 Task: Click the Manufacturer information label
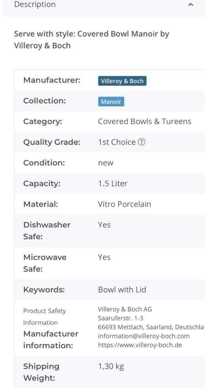click(x=51, y=339)
